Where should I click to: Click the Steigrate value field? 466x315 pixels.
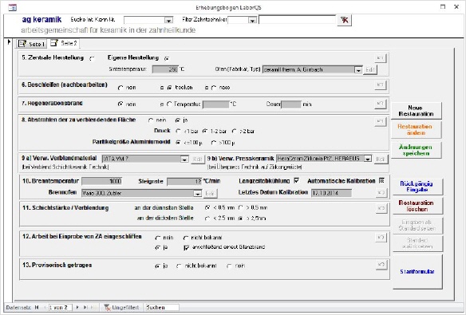coord(184,181)
